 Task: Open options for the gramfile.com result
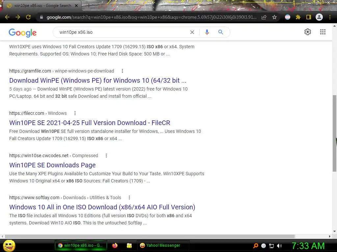click(x=122, y=71)
